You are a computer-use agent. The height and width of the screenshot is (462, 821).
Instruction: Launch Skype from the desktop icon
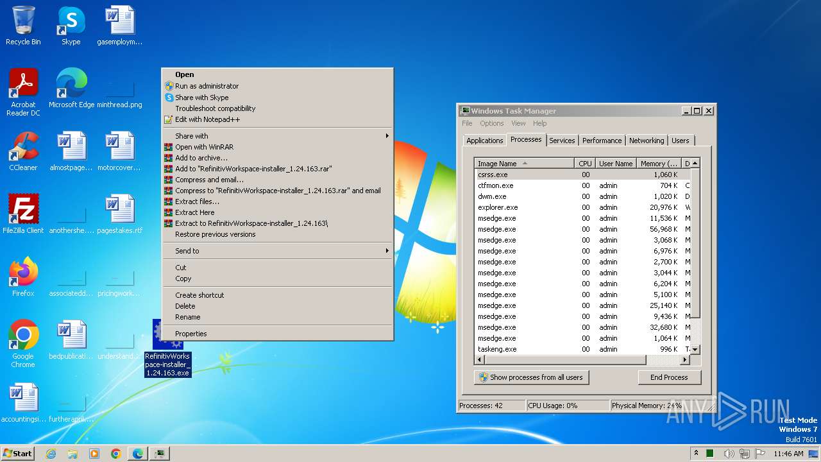(71, 26)
